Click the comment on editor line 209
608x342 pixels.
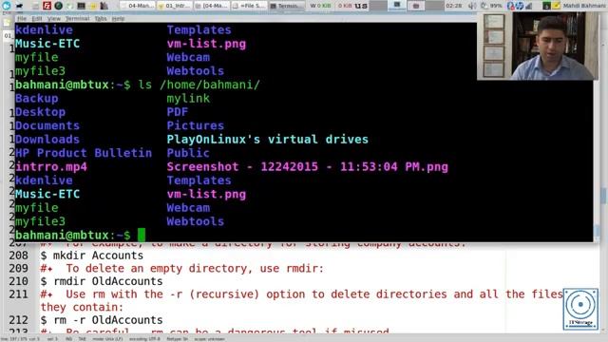181,268
